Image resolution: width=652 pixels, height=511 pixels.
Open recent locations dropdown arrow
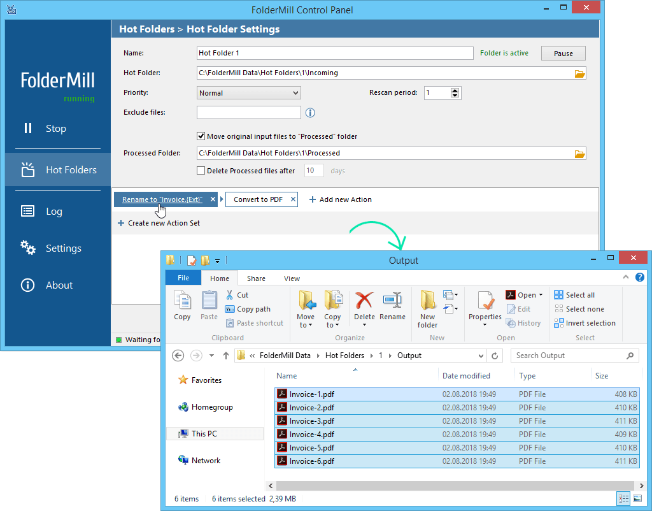pyautogui.click(x=211, y=356)
